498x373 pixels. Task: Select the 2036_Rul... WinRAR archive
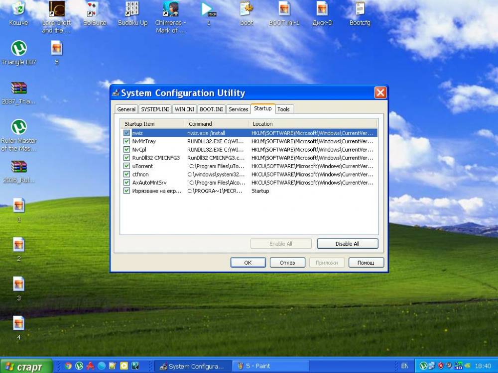click(x=19, y=167)
